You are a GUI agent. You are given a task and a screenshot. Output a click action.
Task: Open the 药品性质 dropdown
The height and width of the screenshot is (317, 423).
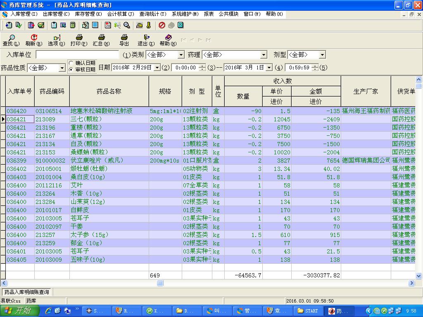coord(62,68)
